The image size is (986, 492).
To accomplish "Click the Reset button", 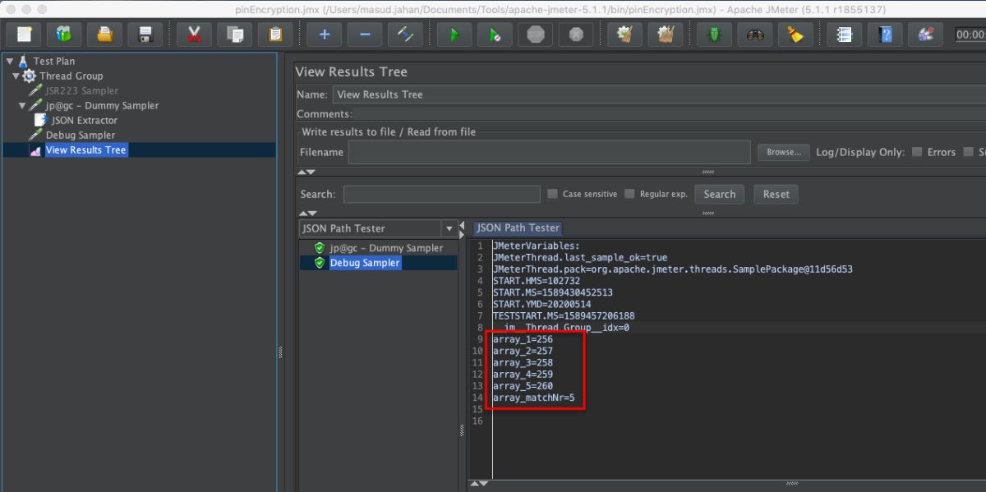I will (x=776, y=195).
